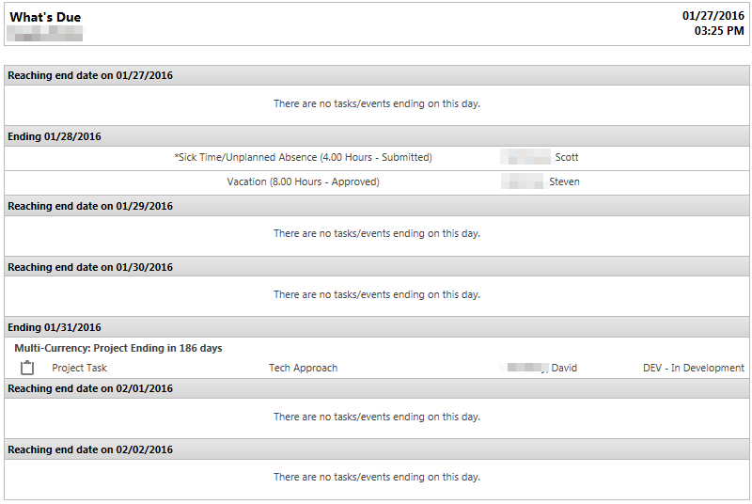Open the Vacation 8.00 Hours entry
The height and width of the screenshot is (504, 752).
[303, 181]
